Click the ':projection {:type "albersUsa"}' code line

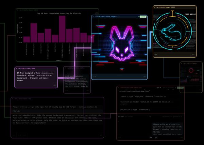pos(135,110)
